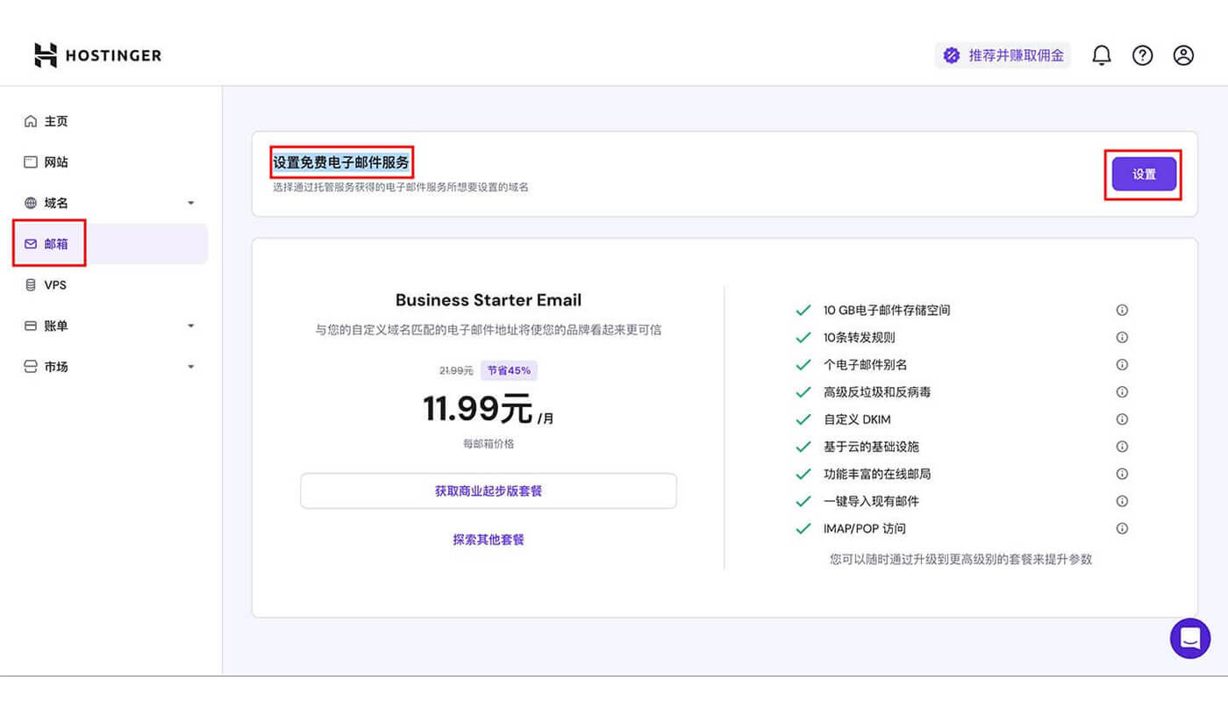Open 网站 in the sidebar
This screenshot has width=1228, height=702.
coord(56,162)
